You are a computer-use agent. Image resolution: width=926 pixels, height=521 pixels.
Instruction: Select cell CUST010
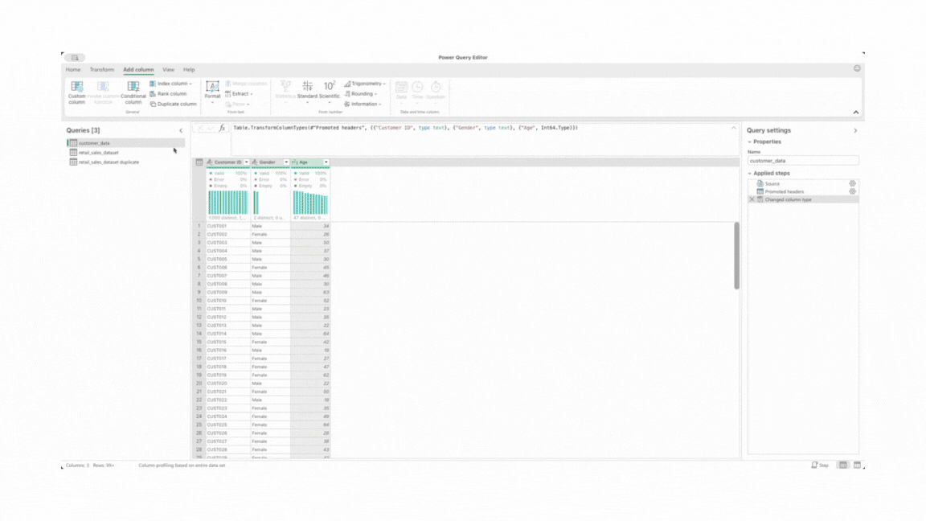228,301
